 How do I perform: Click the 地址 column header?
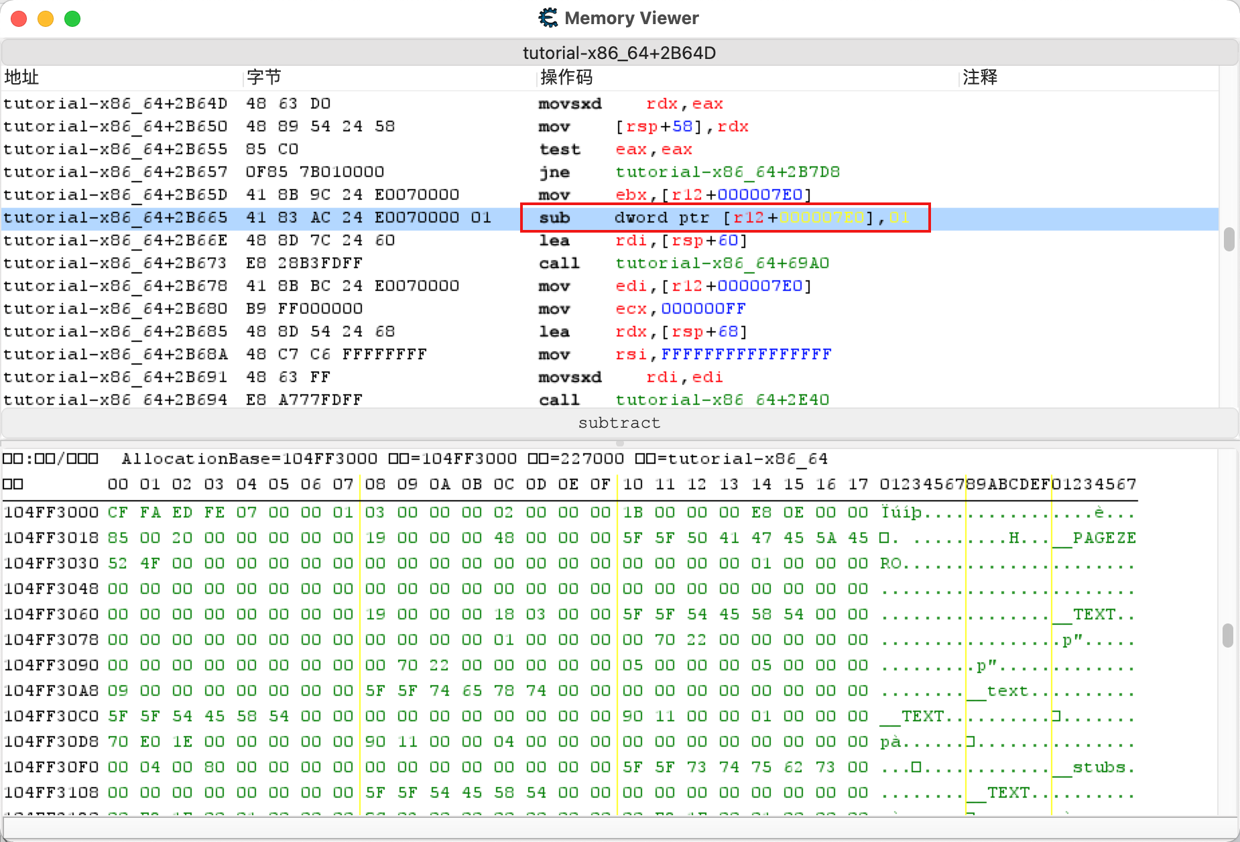click(x=121, y=78)
